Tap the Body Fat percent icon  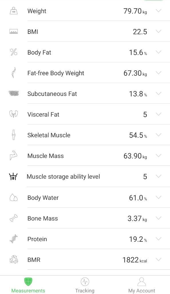pos(14,52)
